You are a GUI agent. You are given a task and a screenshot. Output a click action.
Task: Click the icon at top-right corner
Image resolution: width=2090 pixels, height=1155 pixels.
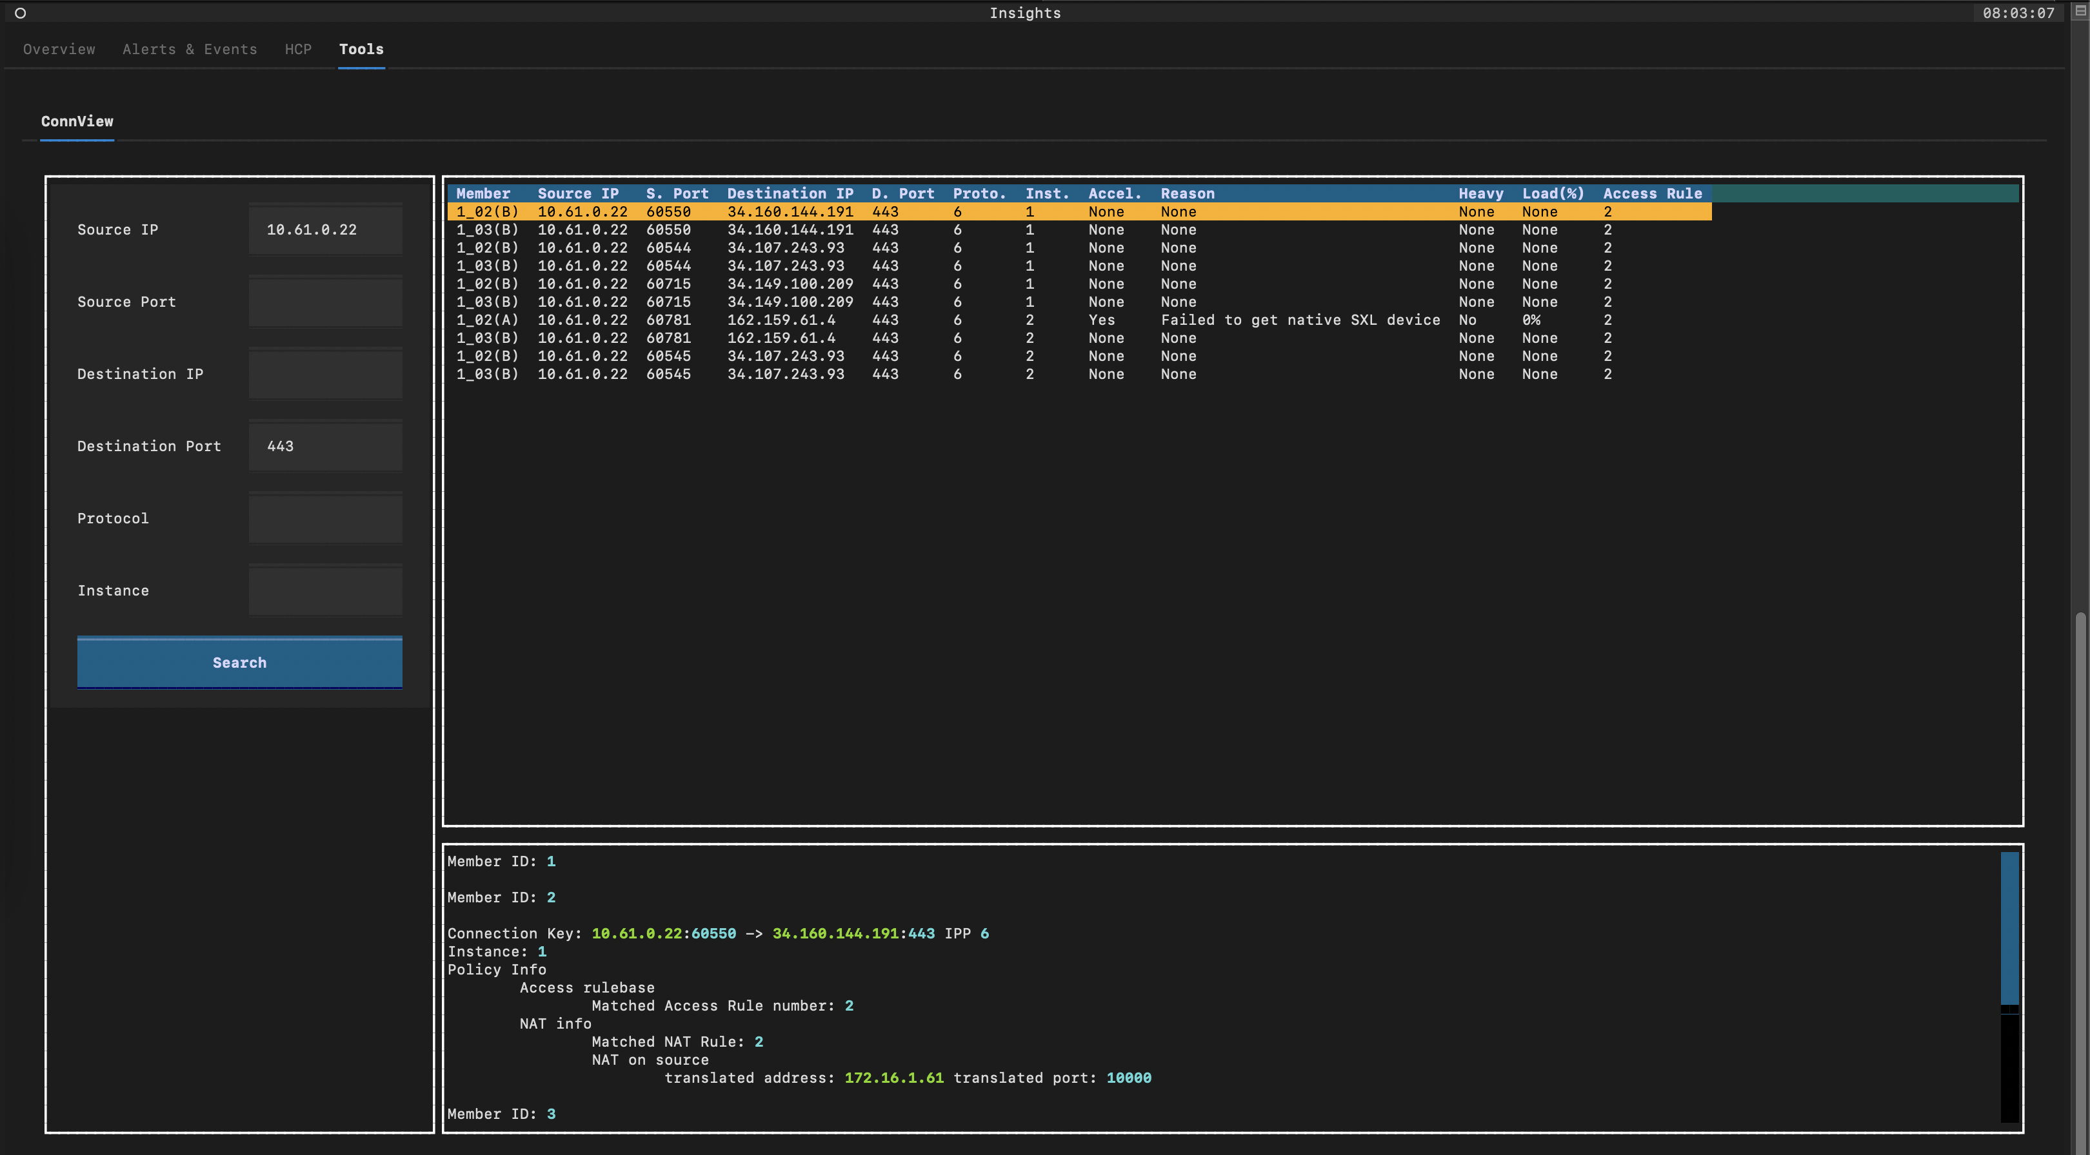(x=2080, y=12)
